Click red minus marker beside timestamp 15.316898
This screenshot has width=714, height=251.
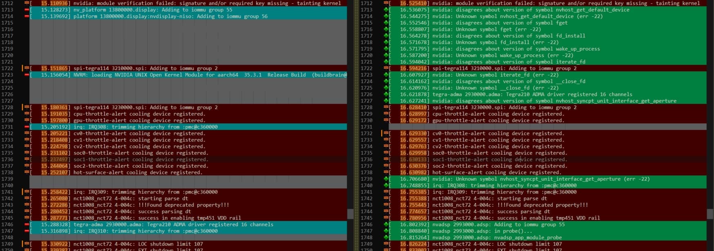[27, 231]
